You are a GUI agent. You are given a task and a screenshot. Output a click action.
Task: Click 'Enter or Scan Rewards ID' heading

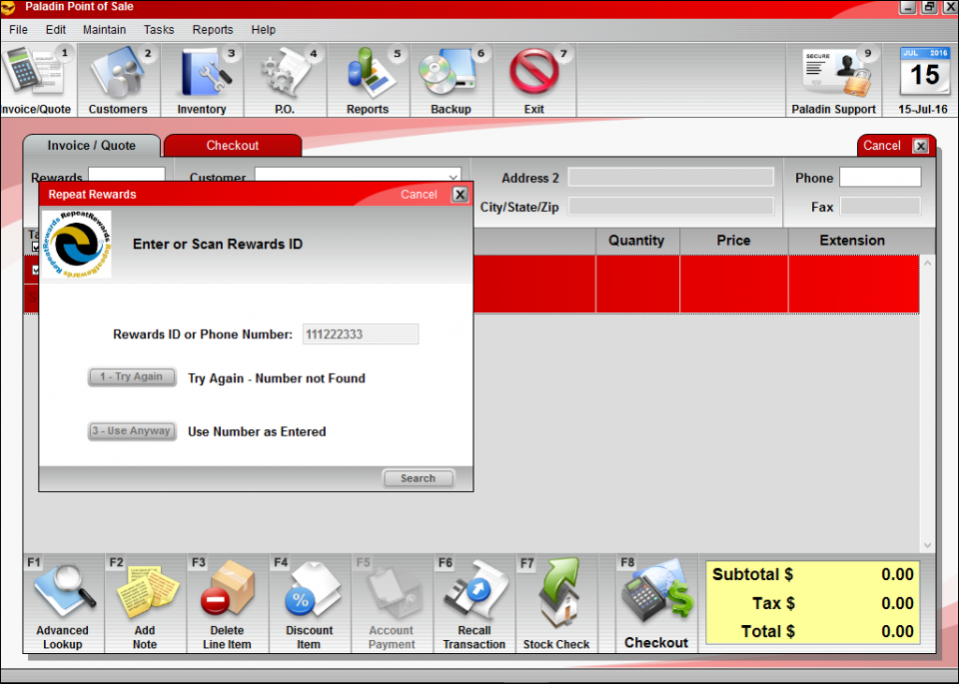[x=217, y=245]
